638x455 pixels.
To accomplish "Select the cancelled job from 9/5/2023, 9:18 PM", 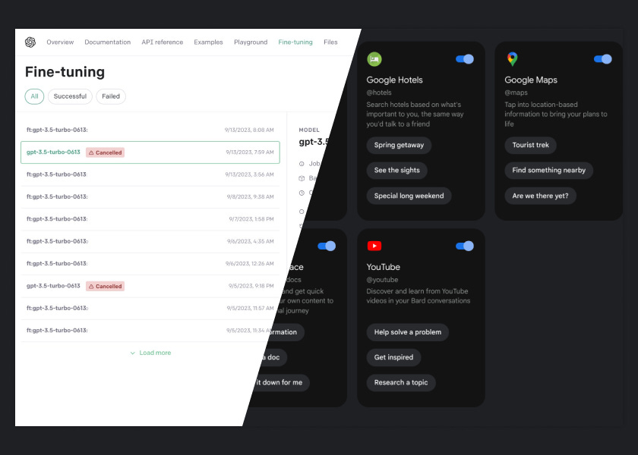I will coord(150,286).
